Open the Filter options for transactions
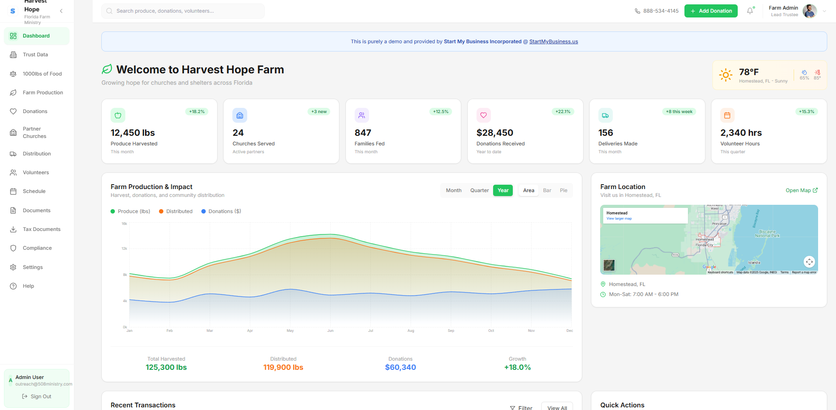 click(x=521, y=407)
